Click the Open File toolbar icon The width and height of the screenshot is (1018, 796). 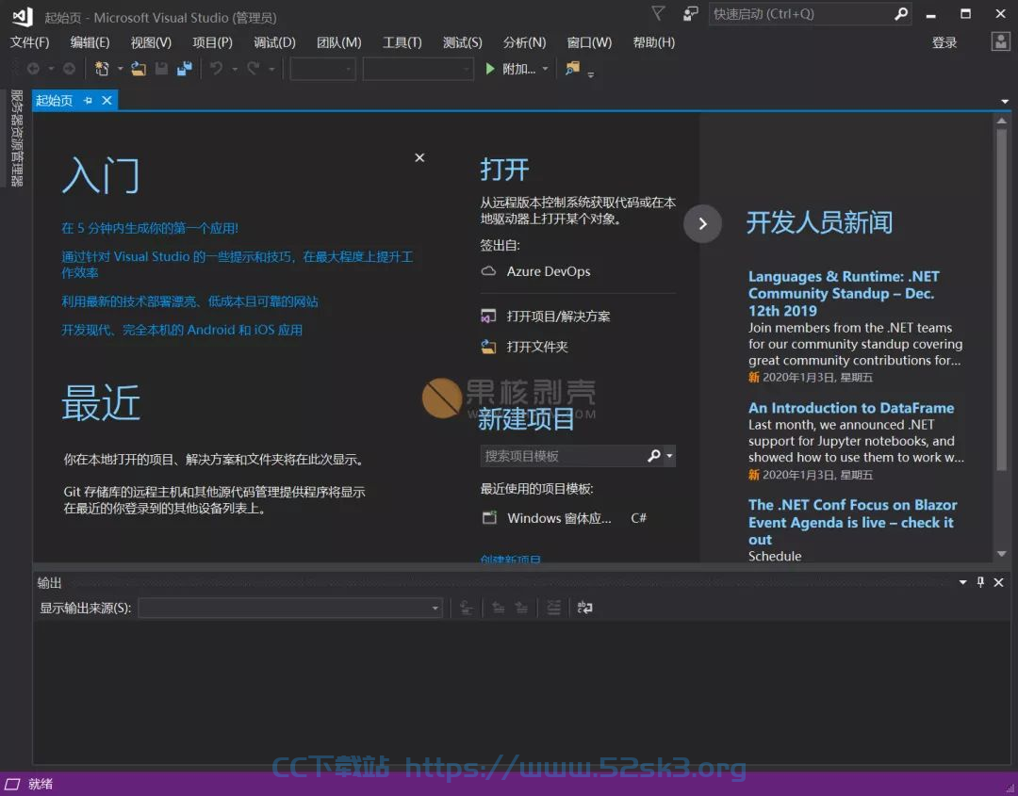click(x=139, y=68)
